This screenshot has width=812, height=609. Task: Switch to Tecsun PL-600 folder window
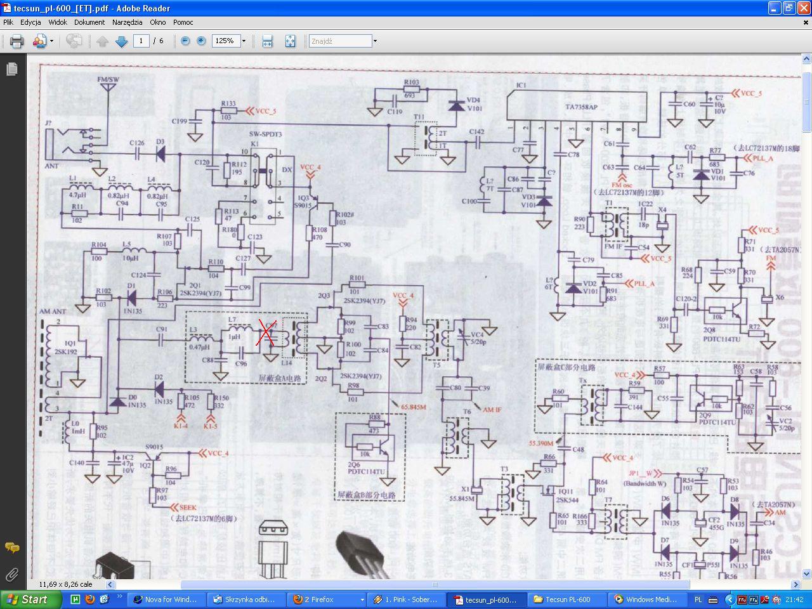click(566, 599)
